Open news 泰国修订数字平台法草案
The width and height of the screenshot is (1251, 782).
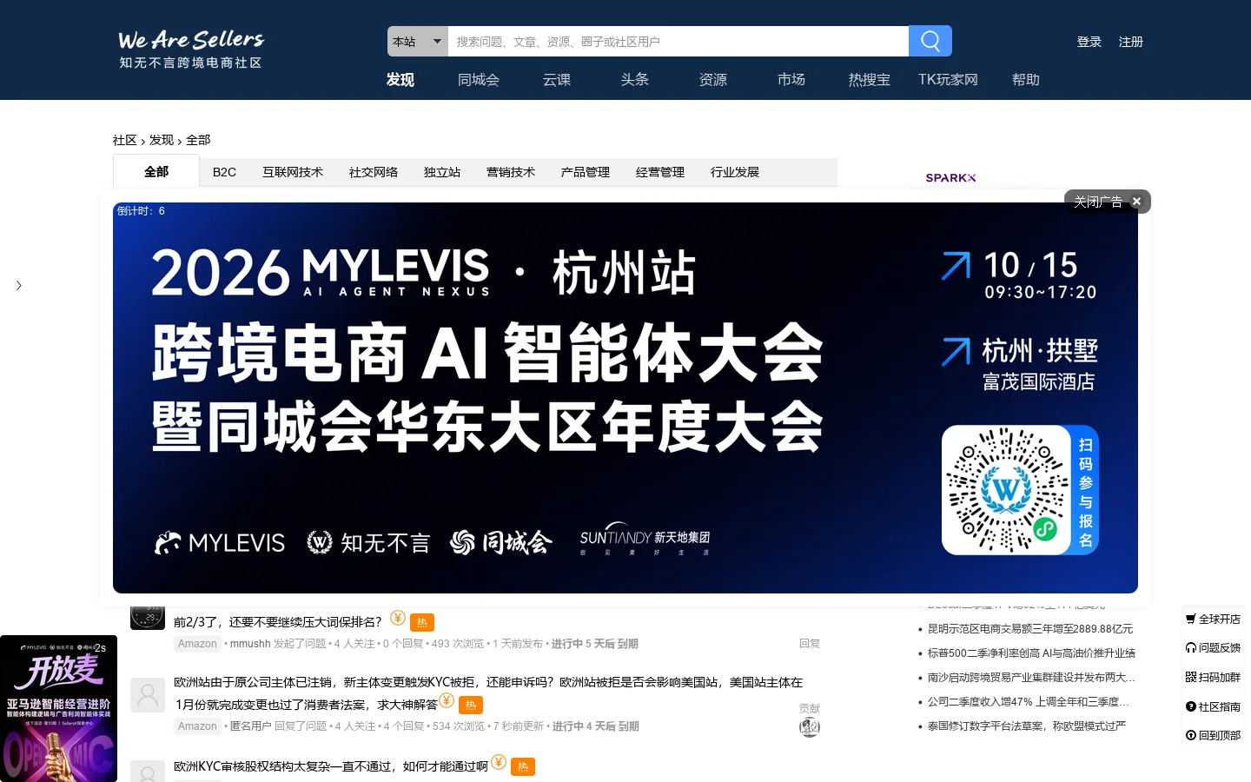tap(1027, 726)
